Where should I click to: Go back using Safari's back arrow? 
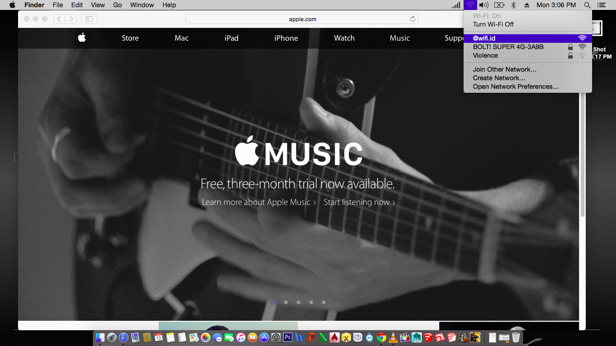[x=59, y=19]
